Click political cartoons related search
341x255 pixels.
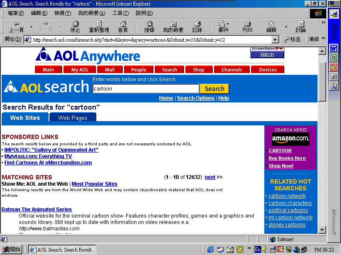click(x=288, y=210)
